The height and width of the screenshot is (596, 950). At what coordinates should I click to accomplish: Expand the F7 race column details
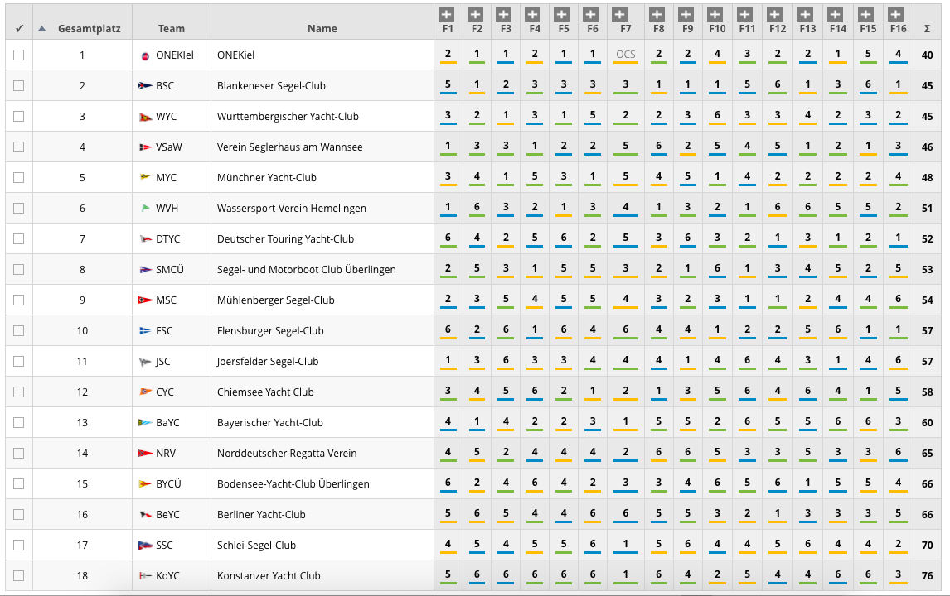(x=625, y=14)
